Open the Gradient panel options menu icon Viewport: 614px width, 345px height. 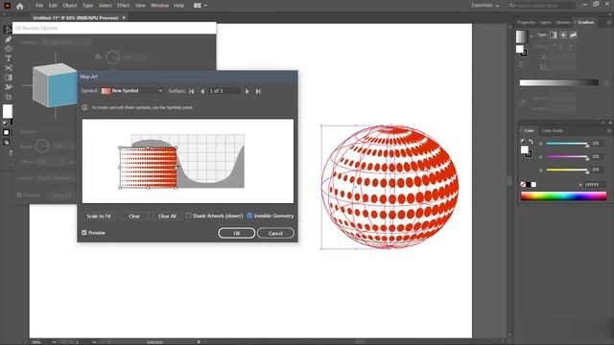click(x=609, y=22)
